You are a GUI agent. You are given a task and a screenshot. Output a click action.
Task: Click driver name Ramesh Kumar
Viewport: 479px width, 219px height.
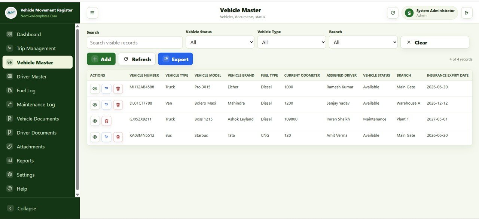340,87
